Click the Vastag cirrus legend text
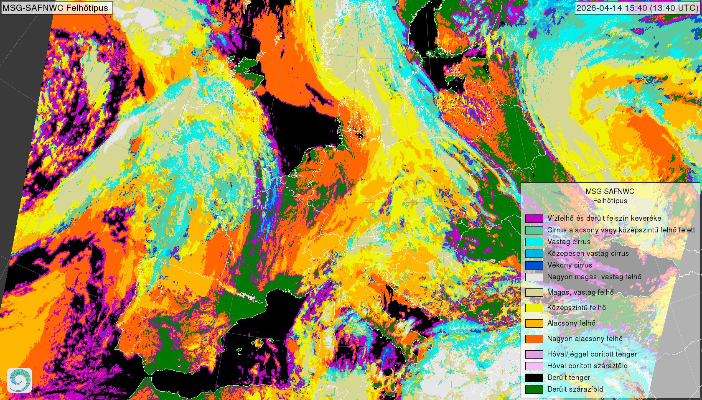Screen dimensions: 702x400 [569, 242]
